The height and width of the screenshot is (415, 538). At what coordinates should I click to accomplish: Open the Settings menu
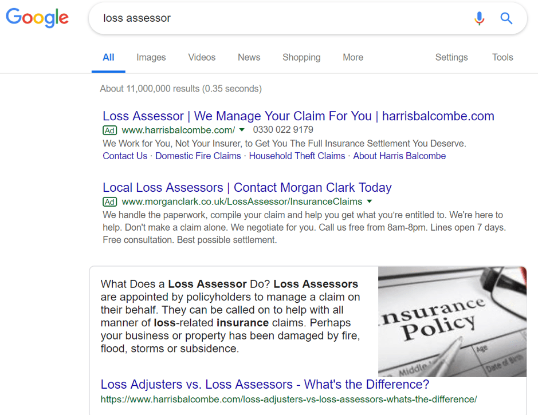pyautogui.click(x=451, y=57)
